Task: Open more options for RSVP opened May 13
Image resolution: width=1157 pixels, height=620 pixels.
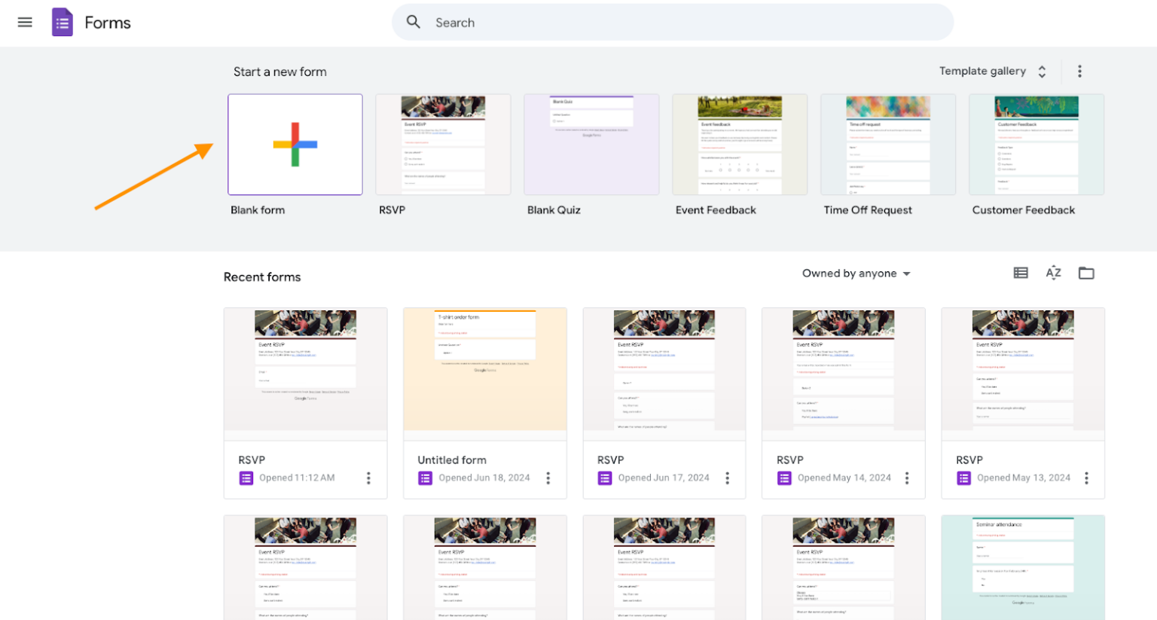Action: click(x=1086, y=478)
